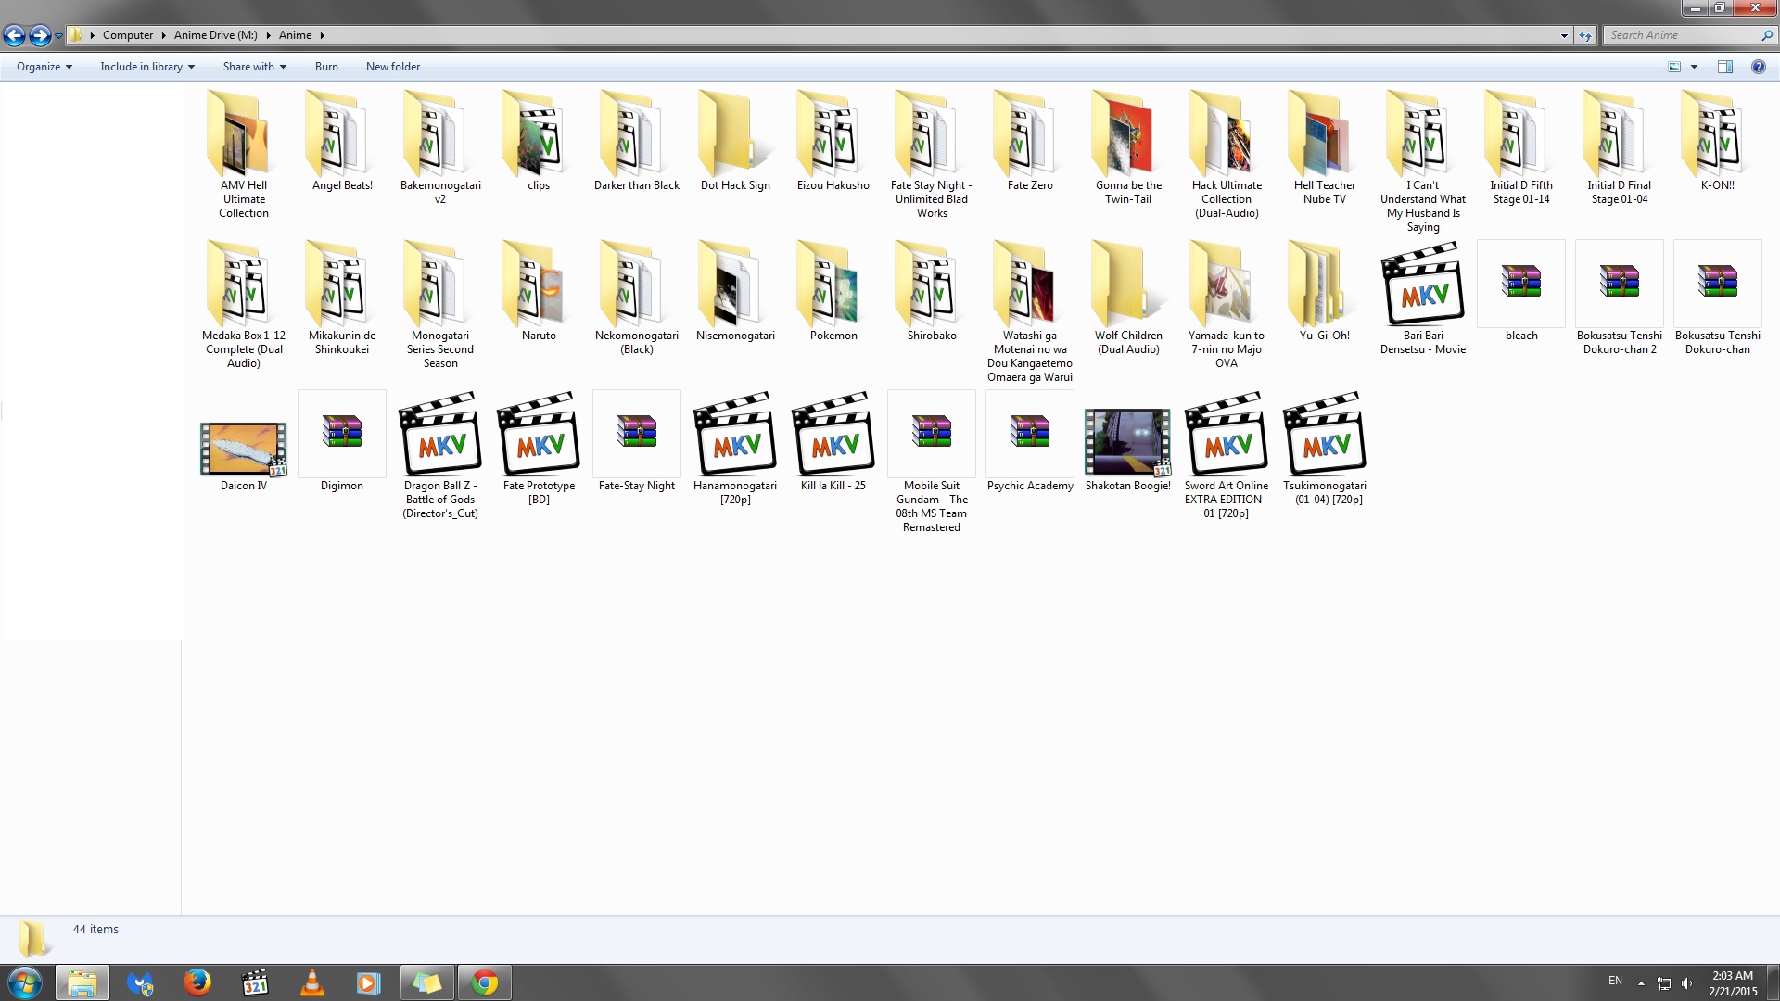
Task: Launch VLC media player from taskbar
Action: pyautogui.click(x=312, y=982)
